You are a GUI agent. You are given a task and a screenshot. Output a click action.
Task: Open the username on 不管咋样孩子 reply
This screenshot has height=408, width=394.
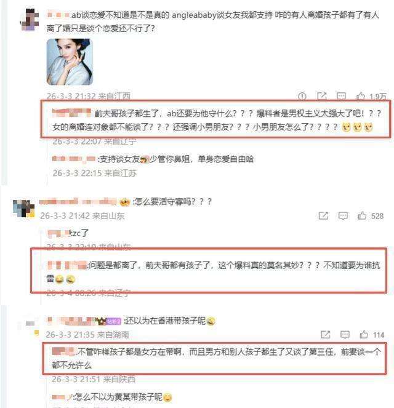[63, 351]
